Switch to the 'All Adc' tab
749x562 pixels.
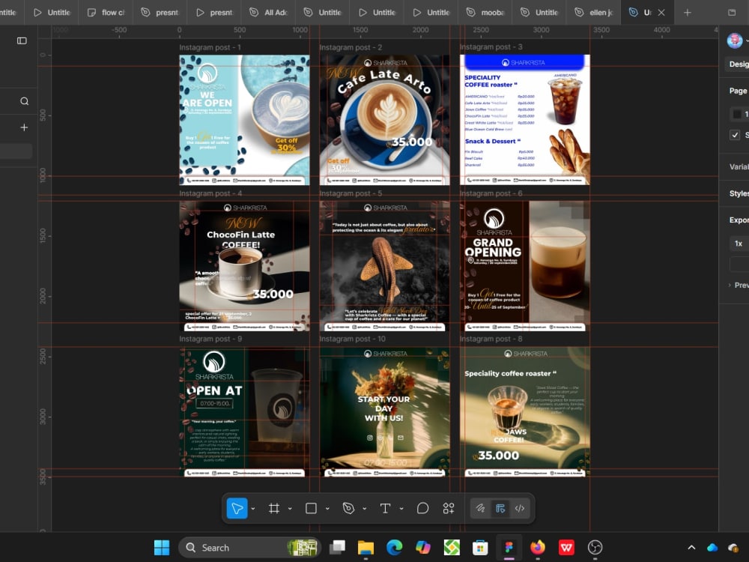[270, 13]
